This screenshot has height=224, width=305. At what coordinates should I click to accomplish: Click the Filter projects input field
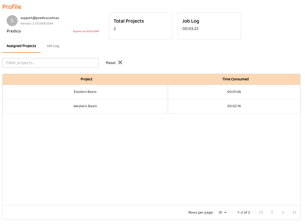[x=50, y=63]
